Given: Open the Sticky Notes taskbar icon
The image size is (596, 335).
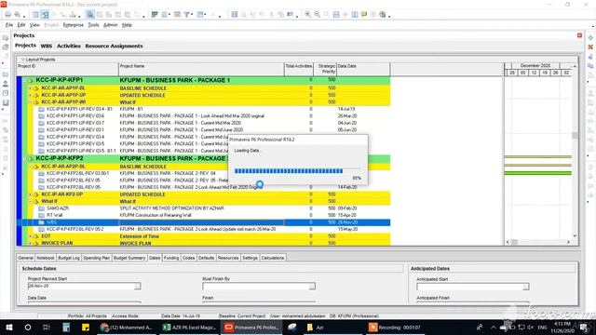Looking at the screenshot, I should coord(86,327).
